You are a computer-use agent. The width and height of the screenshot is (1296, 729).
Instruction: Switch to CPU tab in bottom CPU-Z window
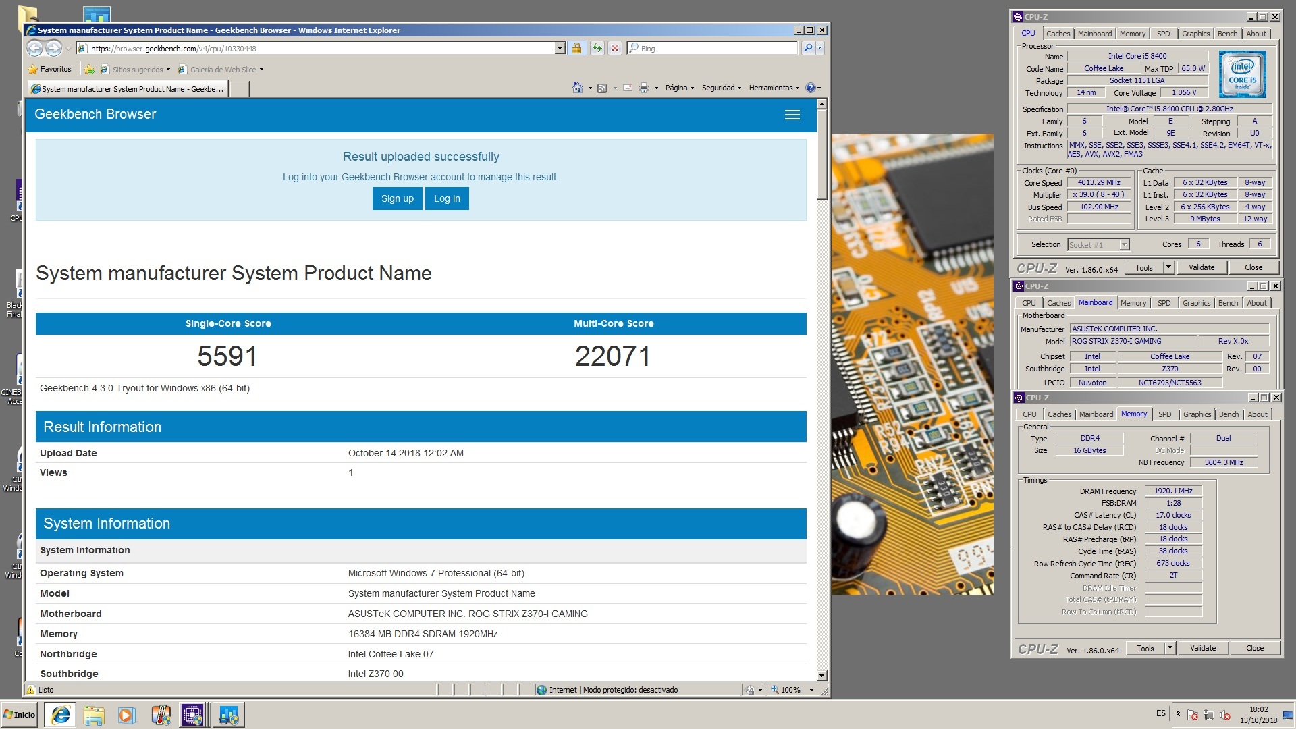(x=1029, y=414)
